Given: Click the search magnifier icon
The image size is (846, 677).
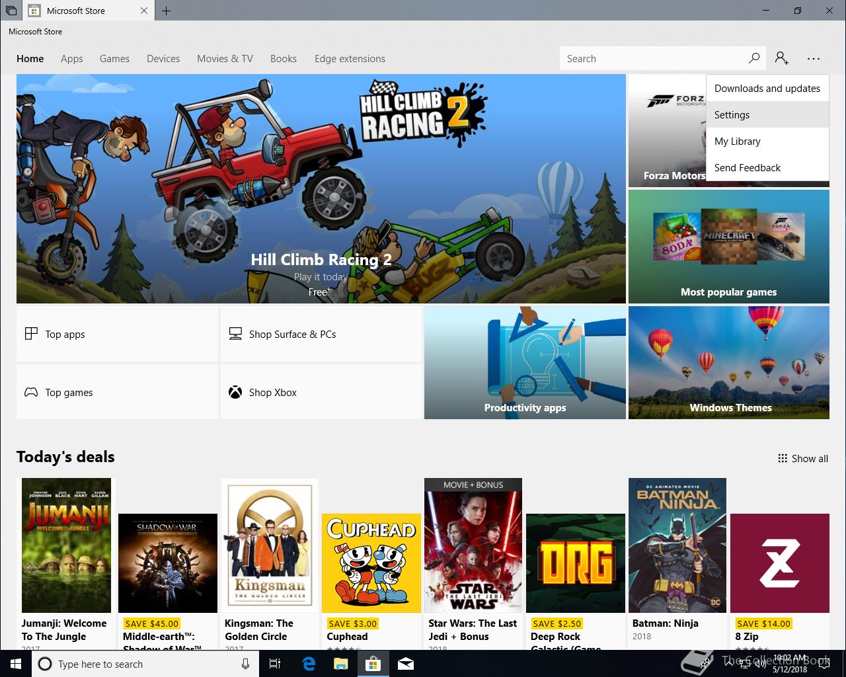Looking at the screenshot, I should (x=754, y=58).
